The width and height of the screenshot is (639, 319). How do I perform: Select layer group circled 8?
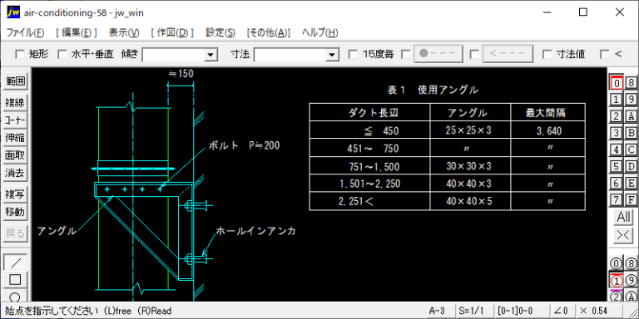(631, 263)
